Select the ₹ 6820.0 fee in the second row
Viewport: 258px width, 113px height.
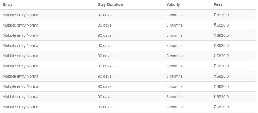click(221, 25)
